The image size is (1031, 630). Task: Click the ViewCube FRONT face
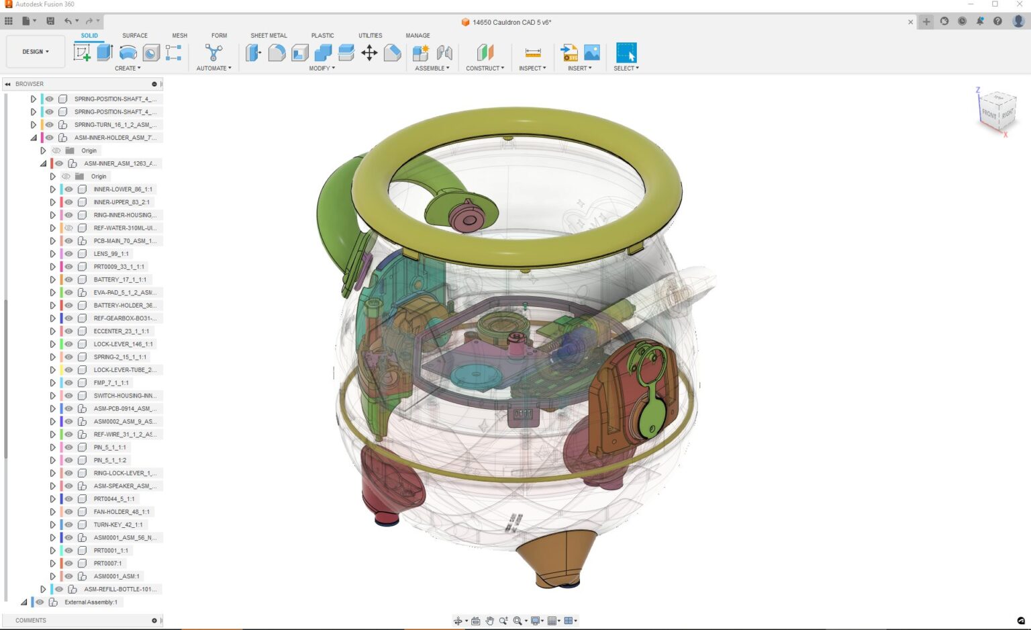pyautogui.click(x=989, y=114)
